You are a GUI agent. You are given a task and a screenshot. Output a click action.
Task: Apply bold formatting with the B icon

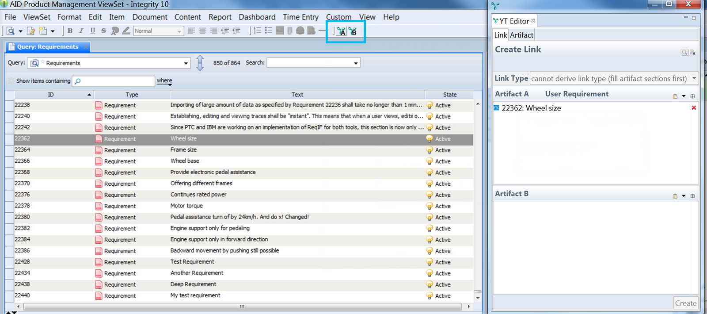70,31
